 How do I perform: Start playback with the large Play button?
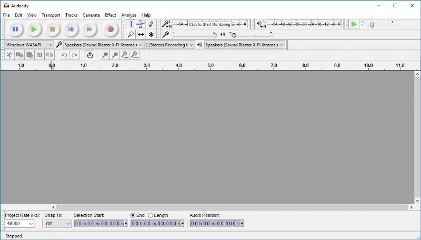point(34,29)
